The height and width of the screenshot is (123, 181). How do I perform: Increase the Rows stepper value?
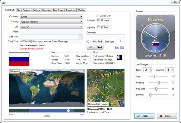151,69
